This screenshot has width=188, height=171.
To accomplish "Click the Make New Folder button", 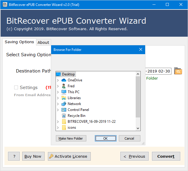I will tap(71, 138).
